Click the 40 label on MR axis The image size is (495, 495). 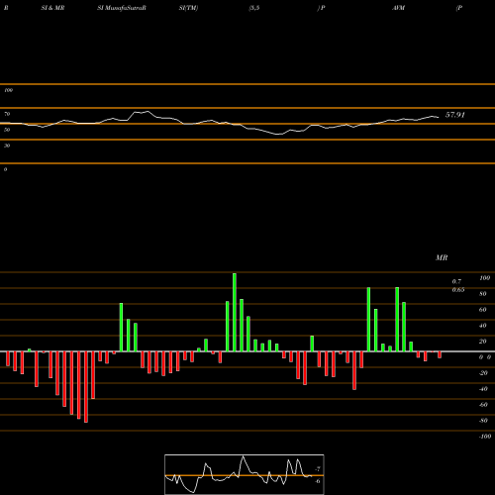point(483,326)
